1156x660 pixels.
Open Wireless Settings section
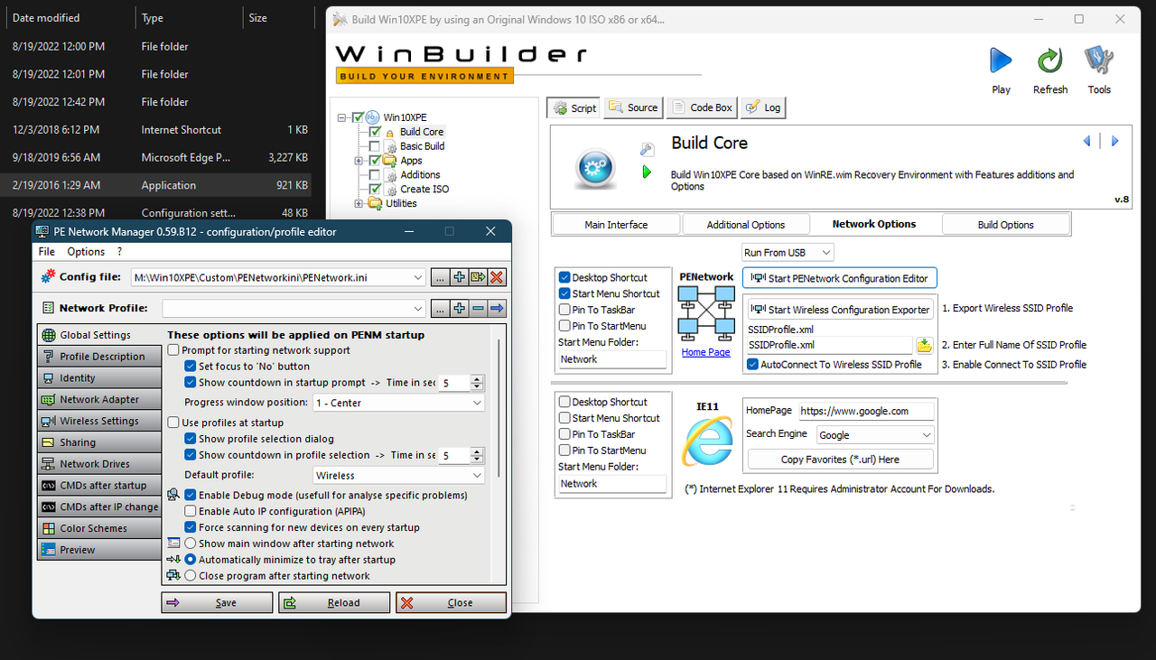(x=99, y=421)
